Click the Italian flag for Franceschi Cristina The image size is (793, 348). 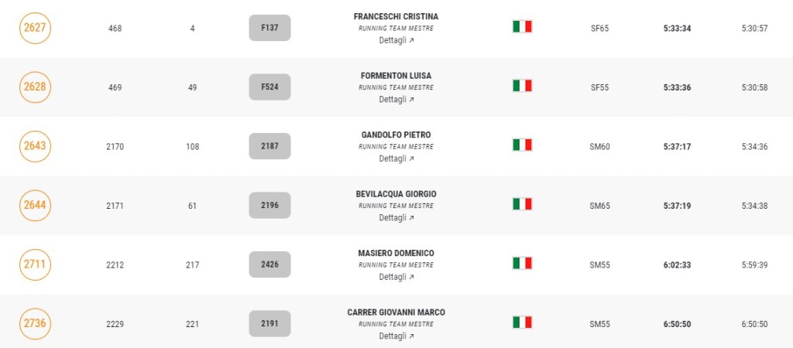(522, 27)
